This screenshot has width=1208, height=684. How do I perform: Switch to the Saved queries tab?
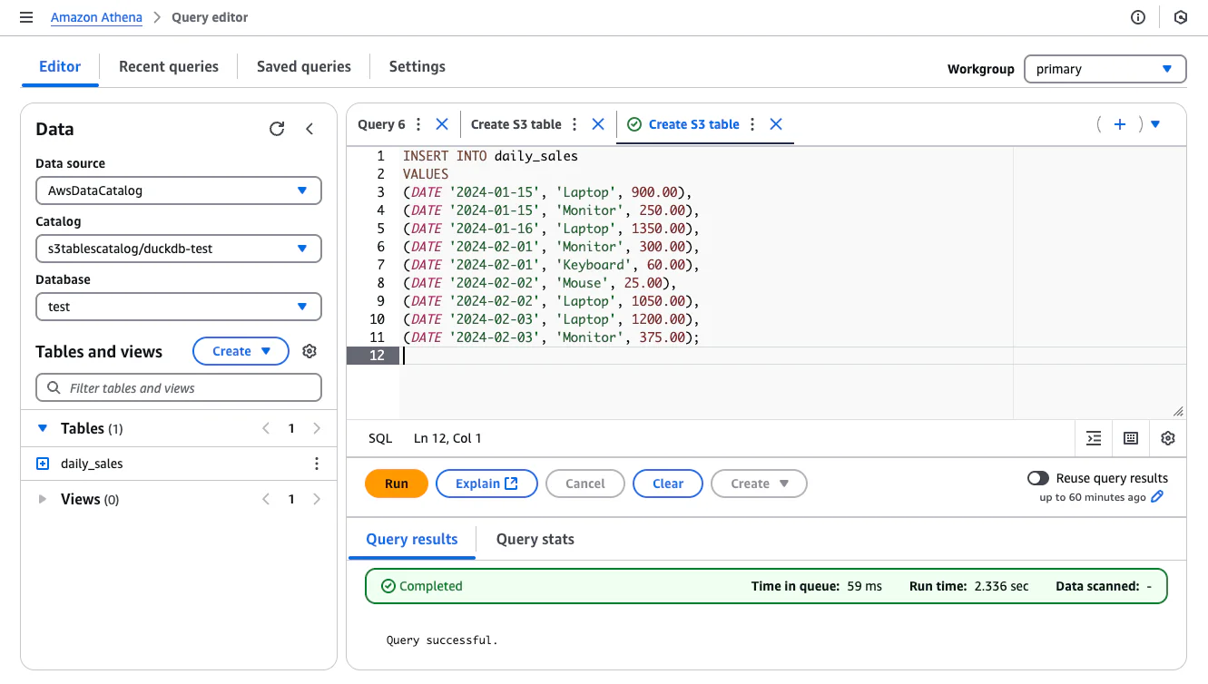coord(304,66)
